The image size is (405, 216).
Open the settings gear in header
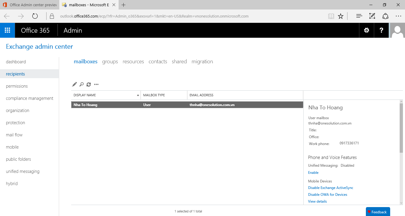click(x=366, y=30)
